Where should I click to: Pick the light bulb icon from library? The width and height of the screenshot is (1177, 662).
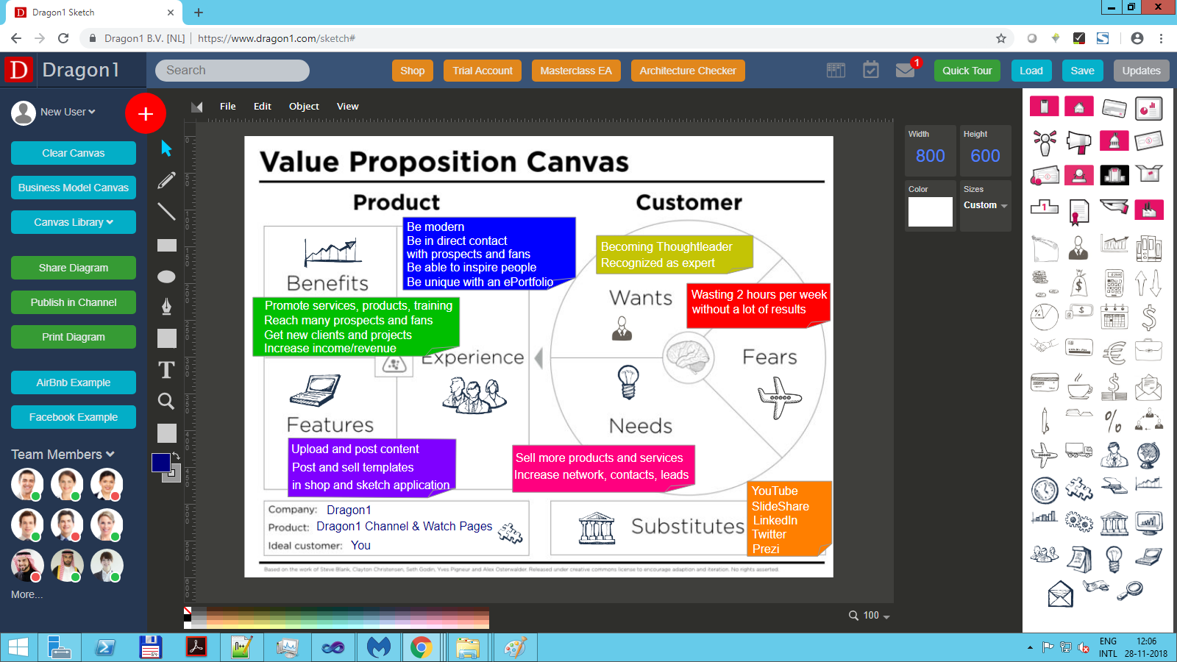point(1114,558)
